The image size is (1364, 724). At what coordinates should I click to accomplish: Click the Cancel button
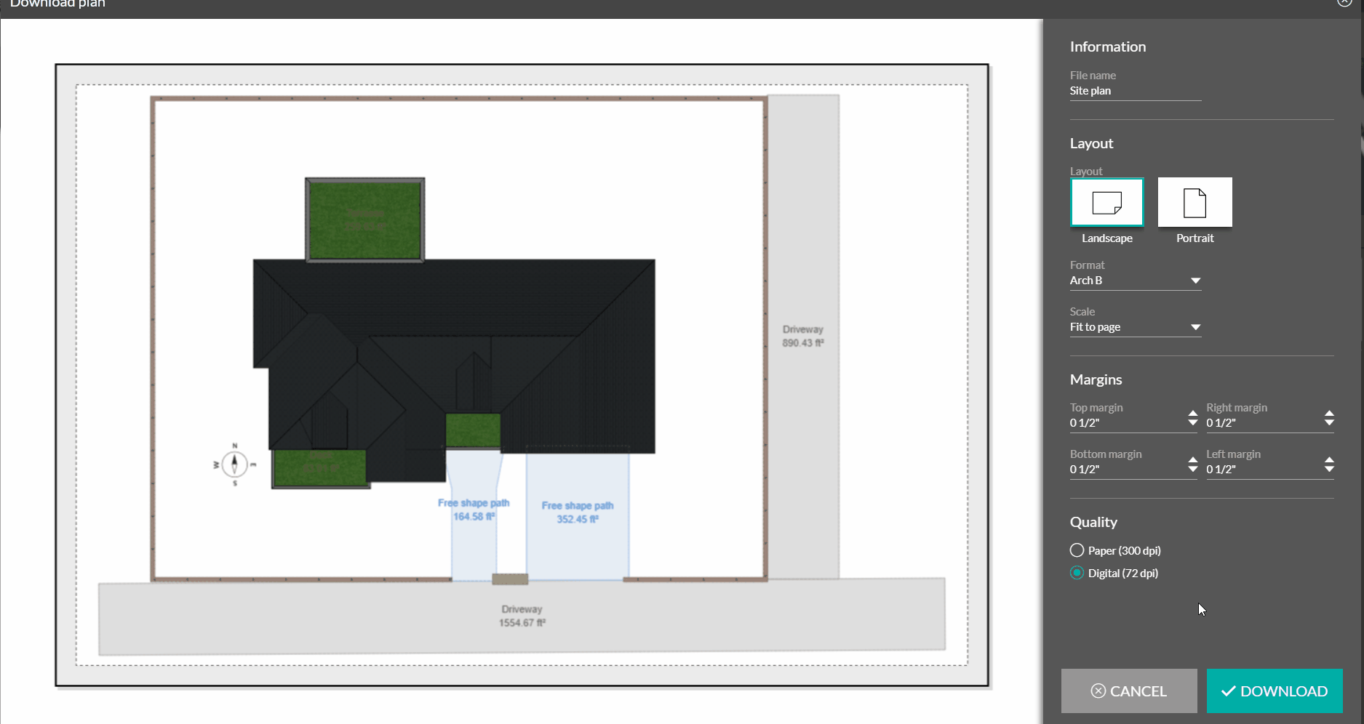coord(1129,691)
